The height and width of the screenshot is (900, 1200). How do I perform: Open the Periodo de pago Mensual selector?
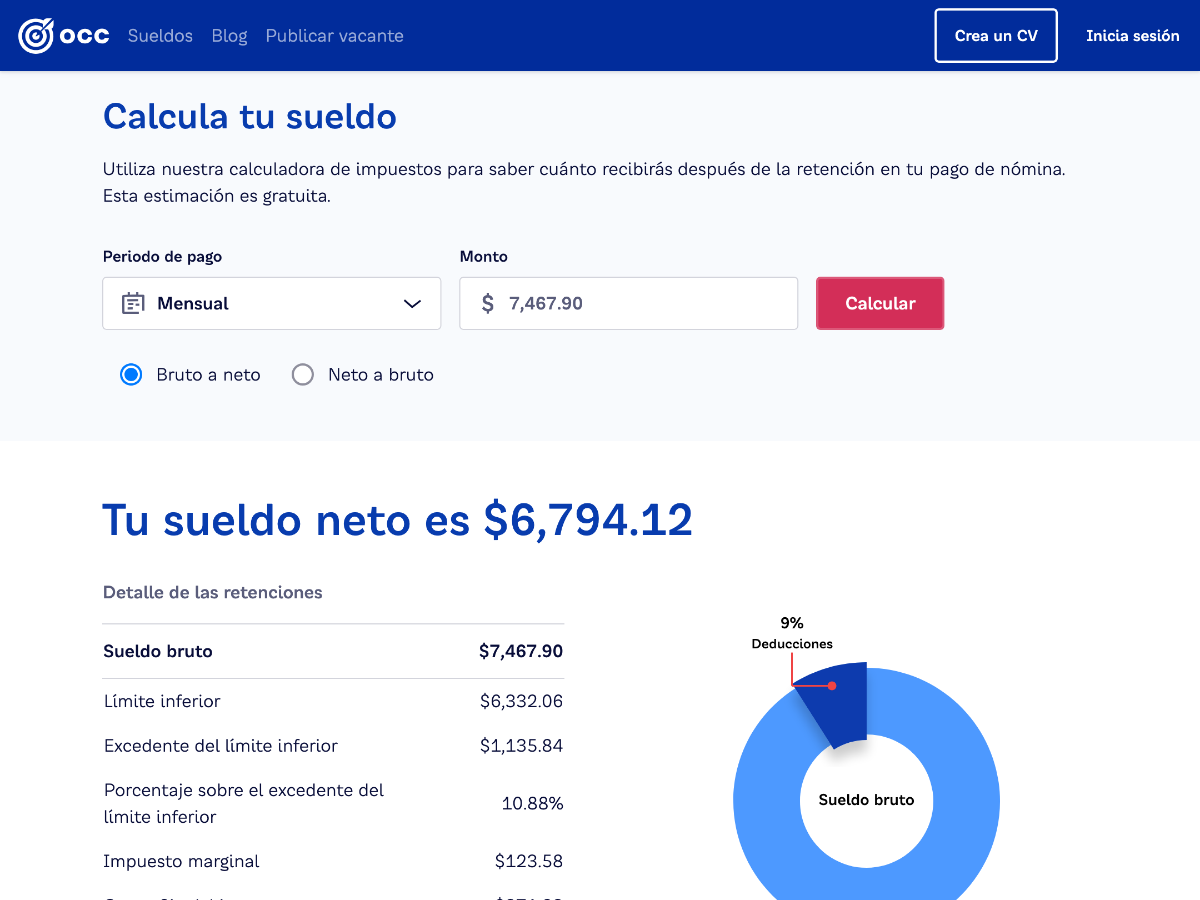click(272, 303)
